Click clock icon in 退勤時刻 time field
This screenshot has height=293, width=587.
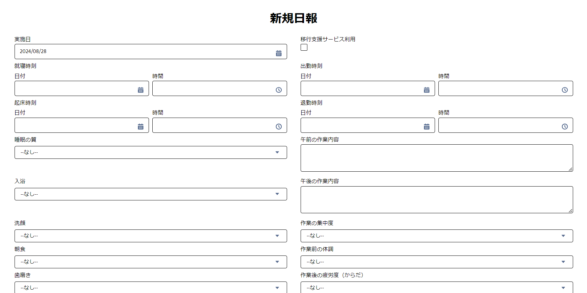click(565, 126)
